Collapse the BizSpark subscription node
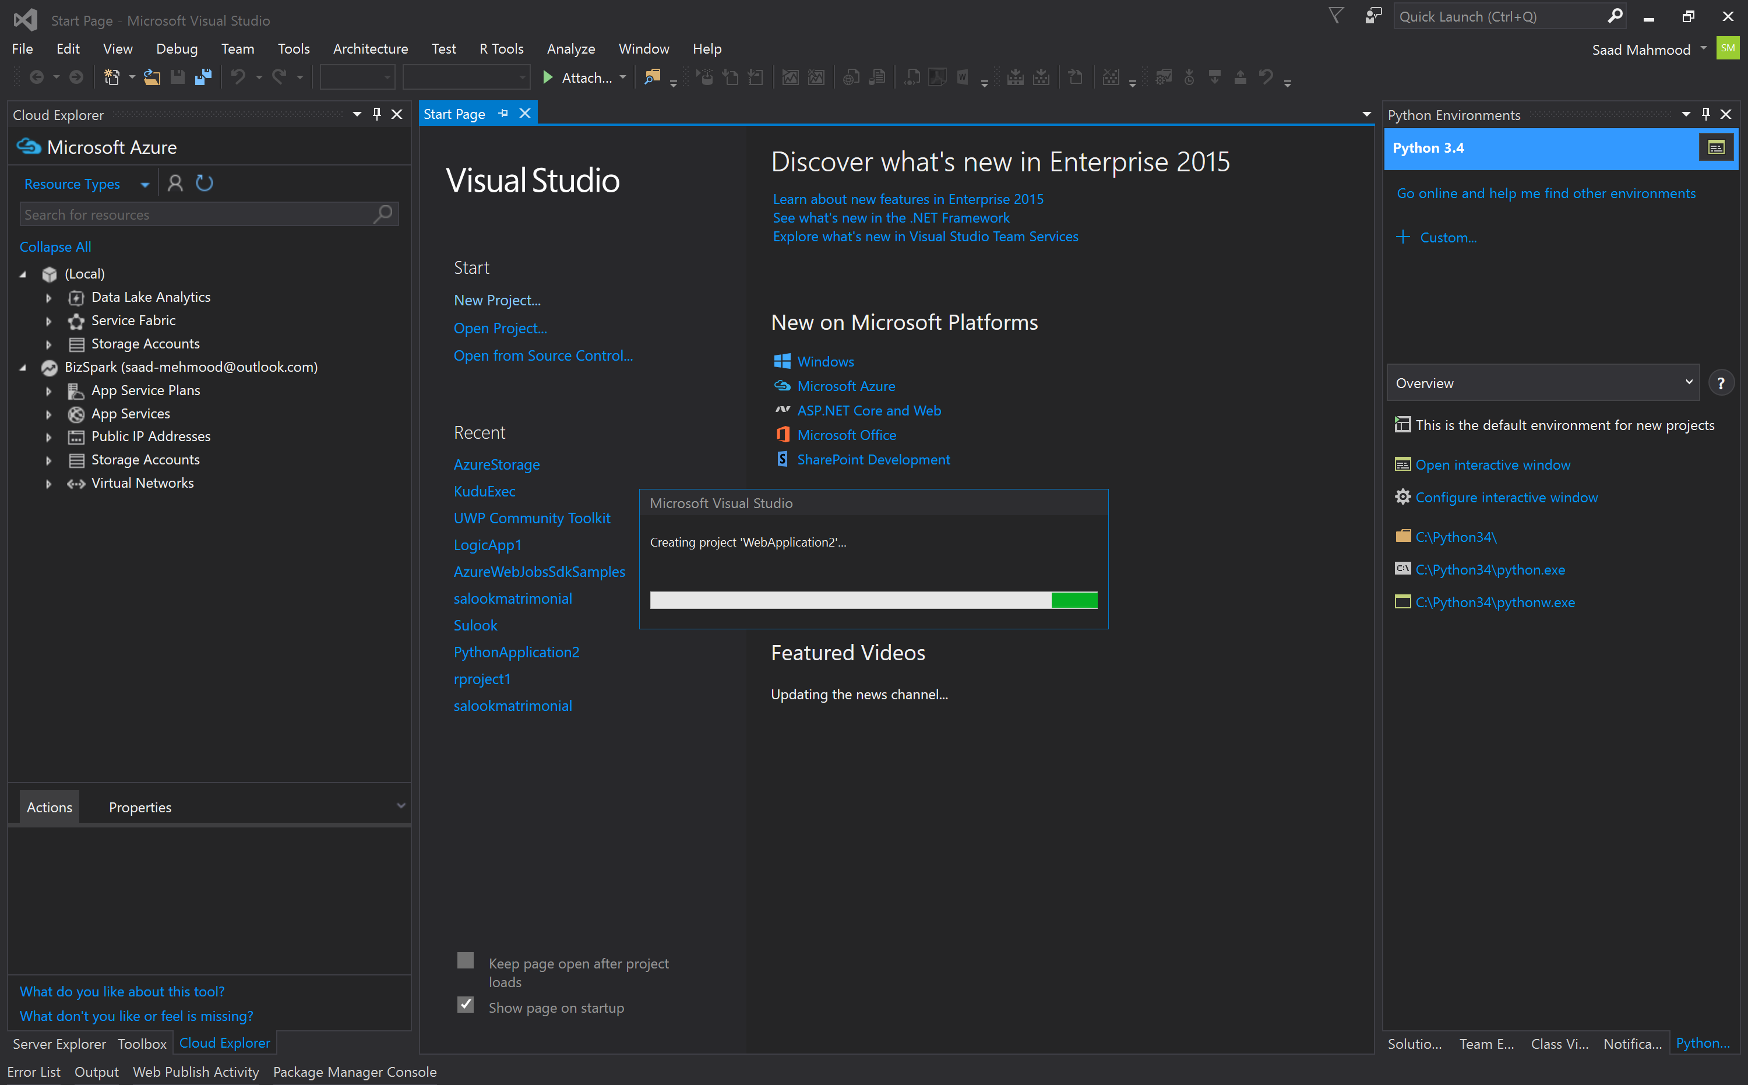This screenshot has height=1085, width=1748. tap(23, 368)
